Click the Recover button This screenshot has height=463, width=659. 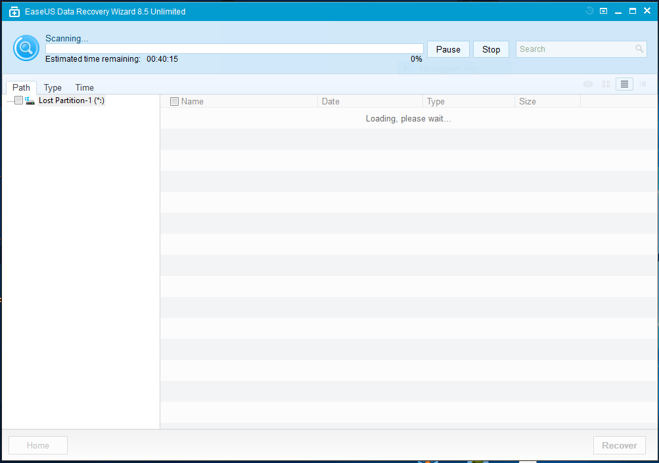pyautogui.click(x=619, y=445)
